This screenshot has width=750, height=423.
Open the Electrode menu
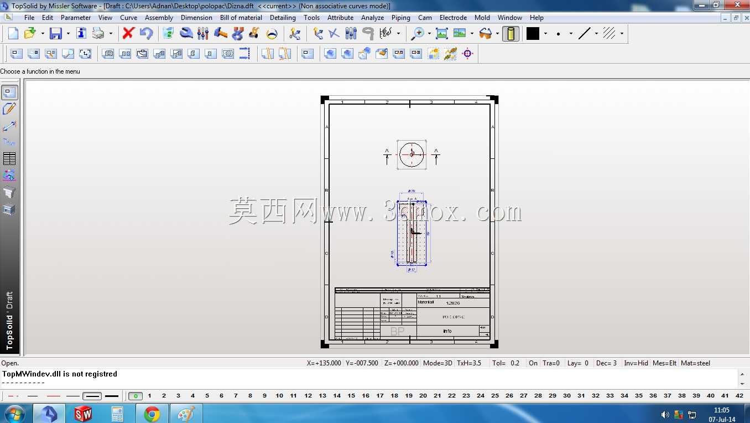click(453, 18)
